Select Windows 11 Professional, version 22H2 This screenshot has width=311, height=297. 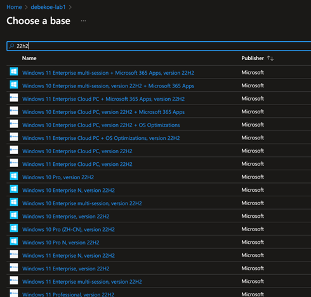tap(68, 294)
